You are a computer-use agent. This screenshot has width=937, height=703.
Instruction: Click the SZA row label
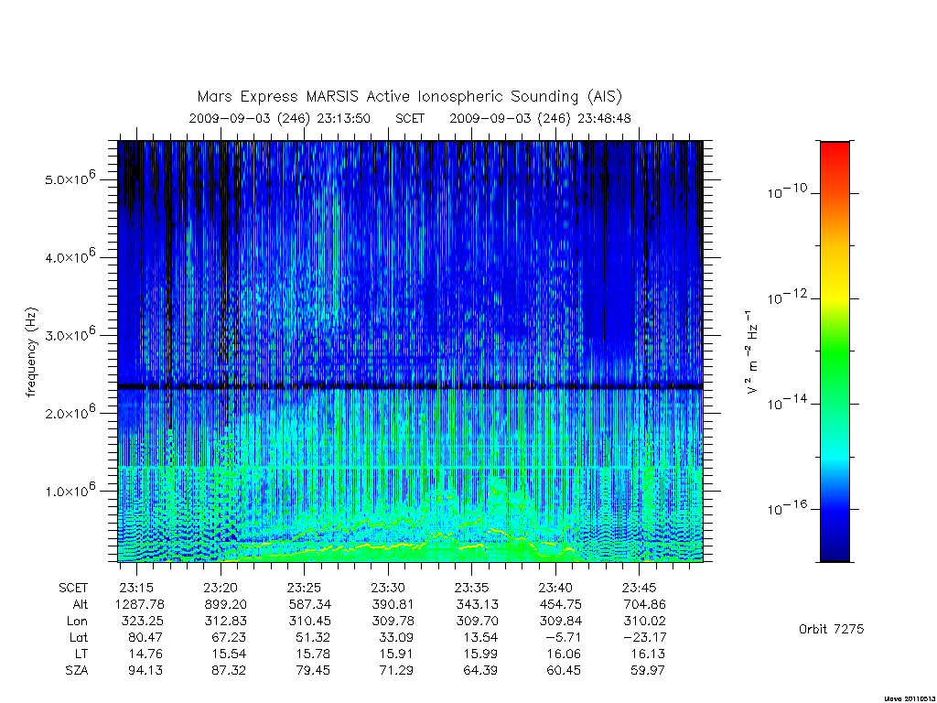77,671
